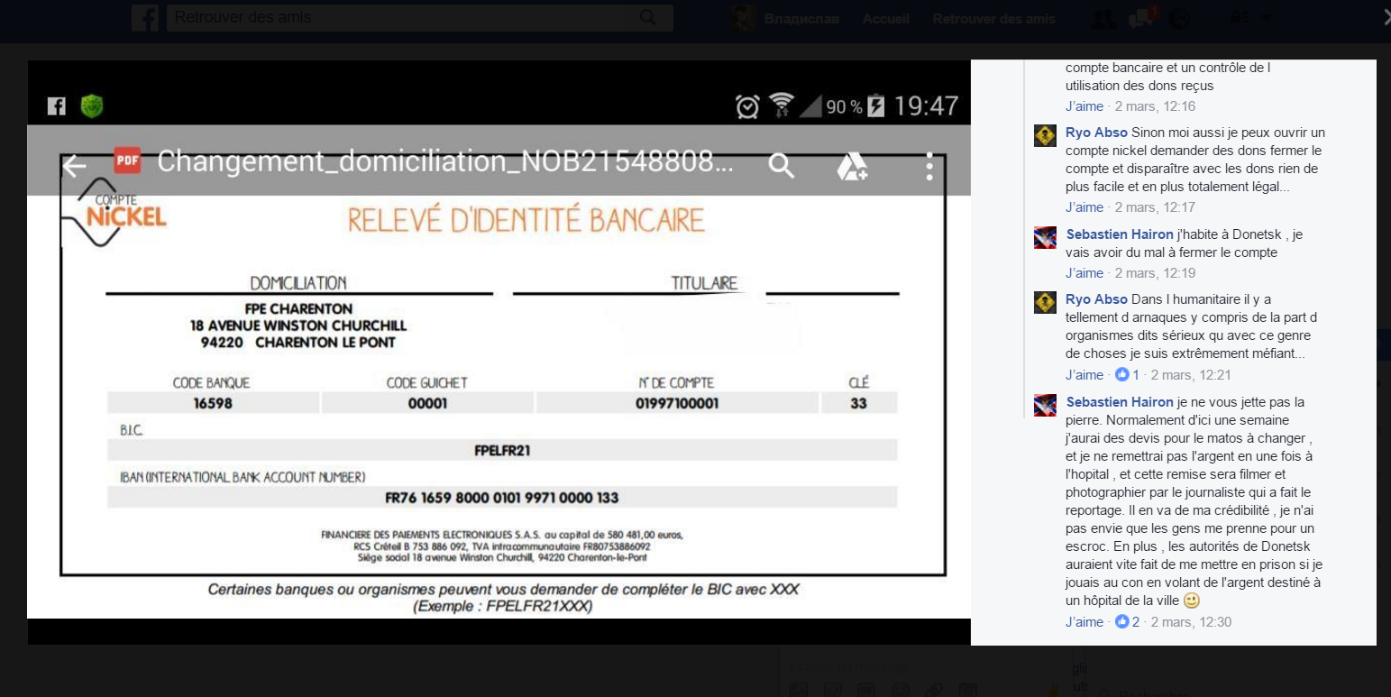View the 1 like on the 12:21 comment
The height and width of the screenshot is (697, 1391).
[x=1128, y=375]
